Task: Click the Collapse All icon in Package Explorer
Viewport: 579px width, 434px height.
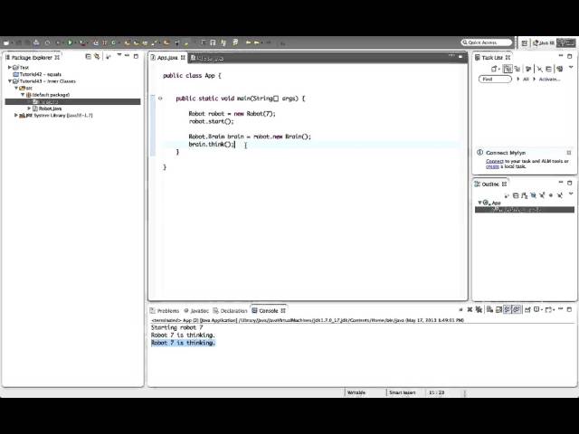Action: 88,56
